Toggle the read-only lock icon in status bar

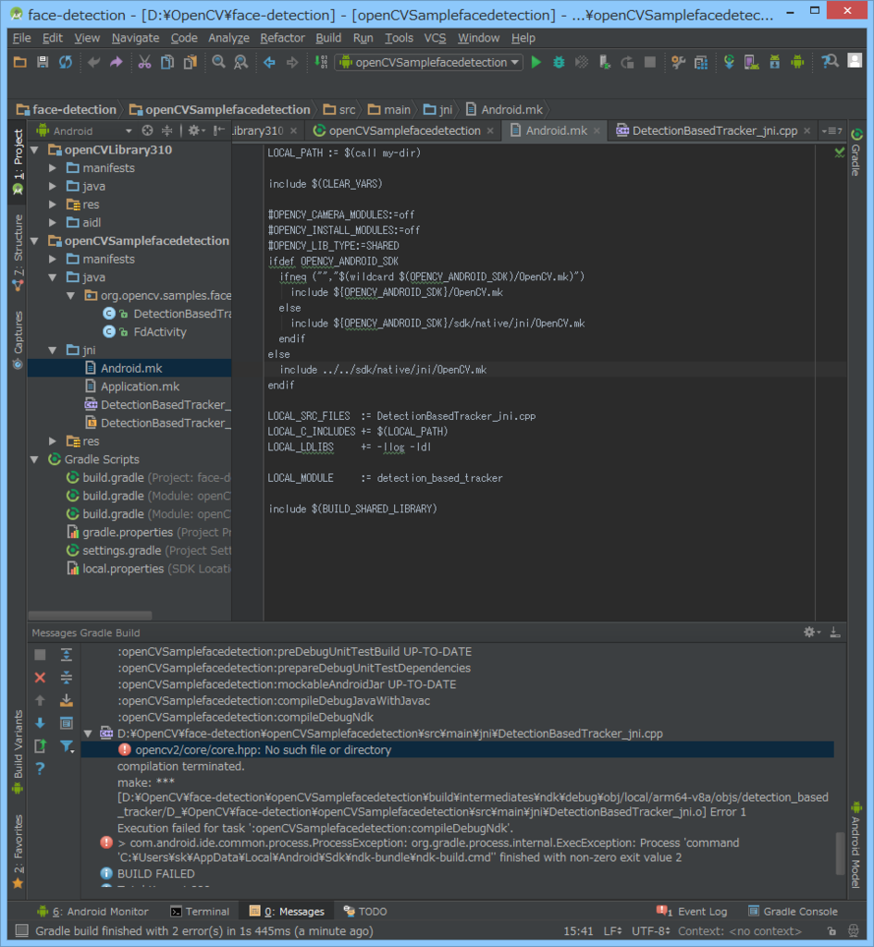pos(831,930)
